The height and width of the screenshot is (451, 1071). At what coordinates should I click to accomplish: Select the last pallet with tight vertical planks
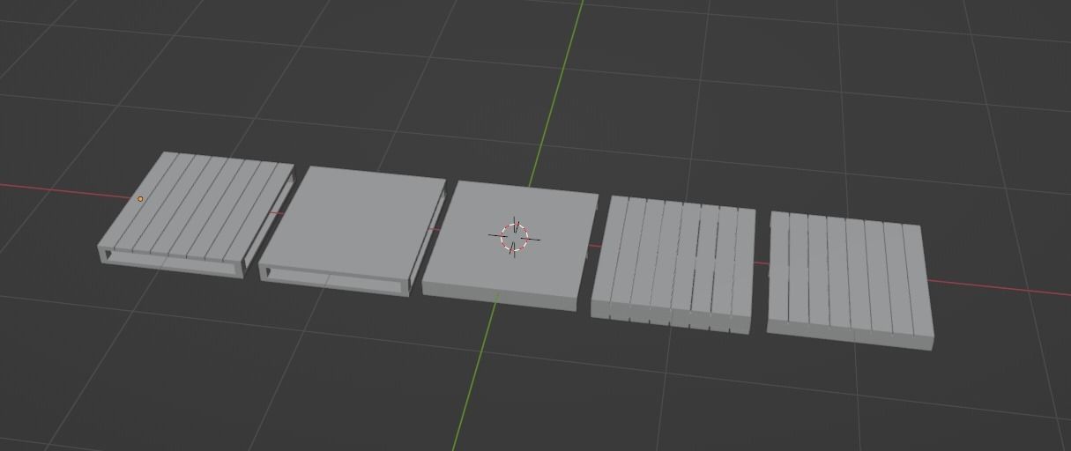[850, 281]
